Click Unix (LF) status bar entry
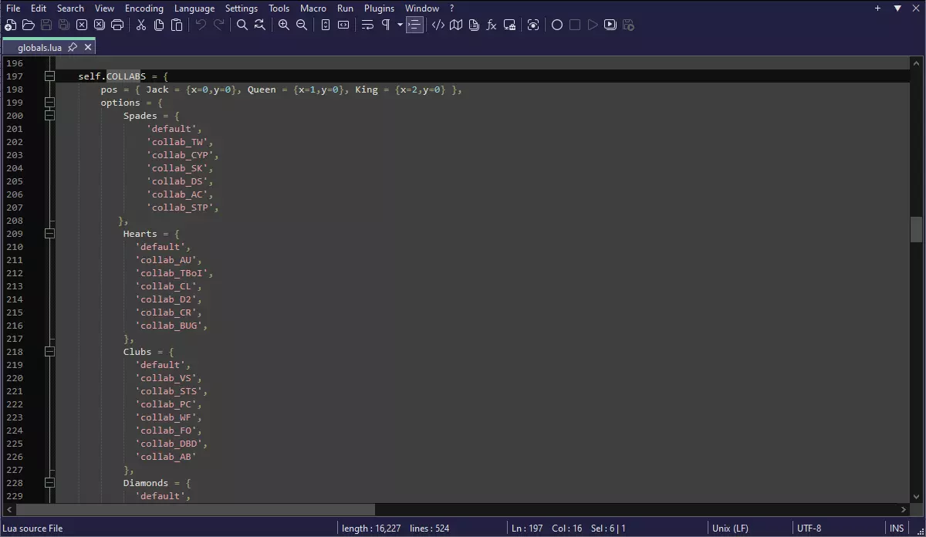Screen dimensions: 926x537 [730, 529]
